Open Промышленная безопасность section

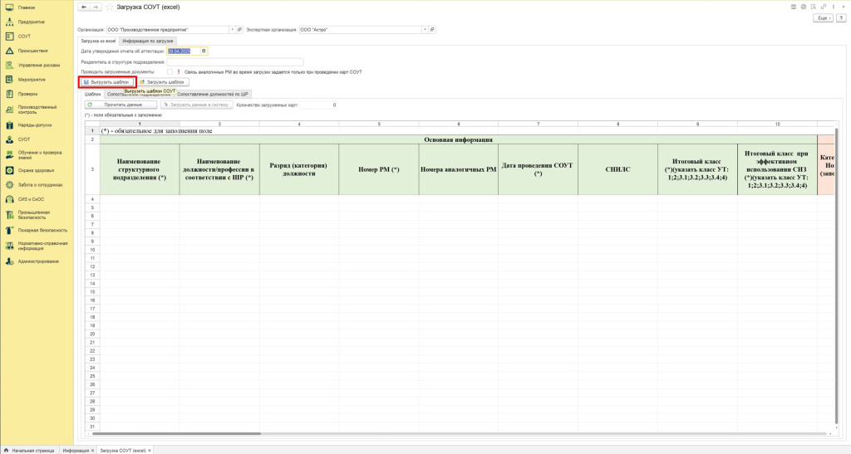point(33,214)
